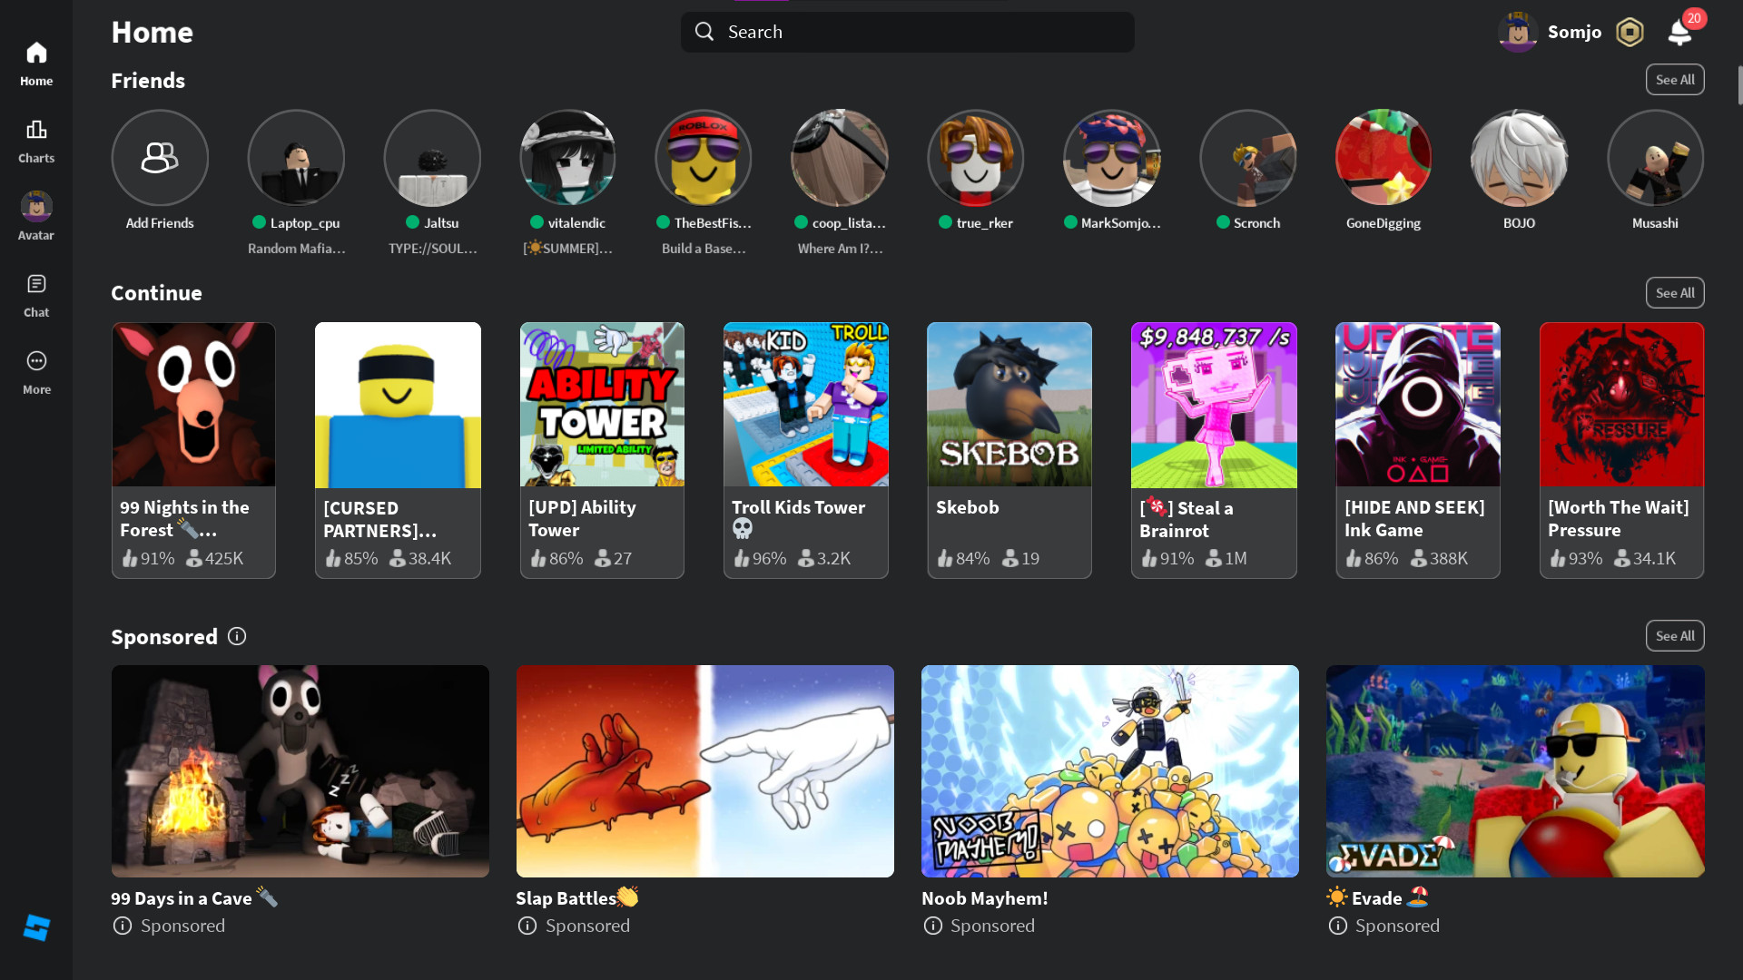This screenshot has width=1743, height=980.
Task: See All sponsored experiences
Action: tap(1674, 635)
